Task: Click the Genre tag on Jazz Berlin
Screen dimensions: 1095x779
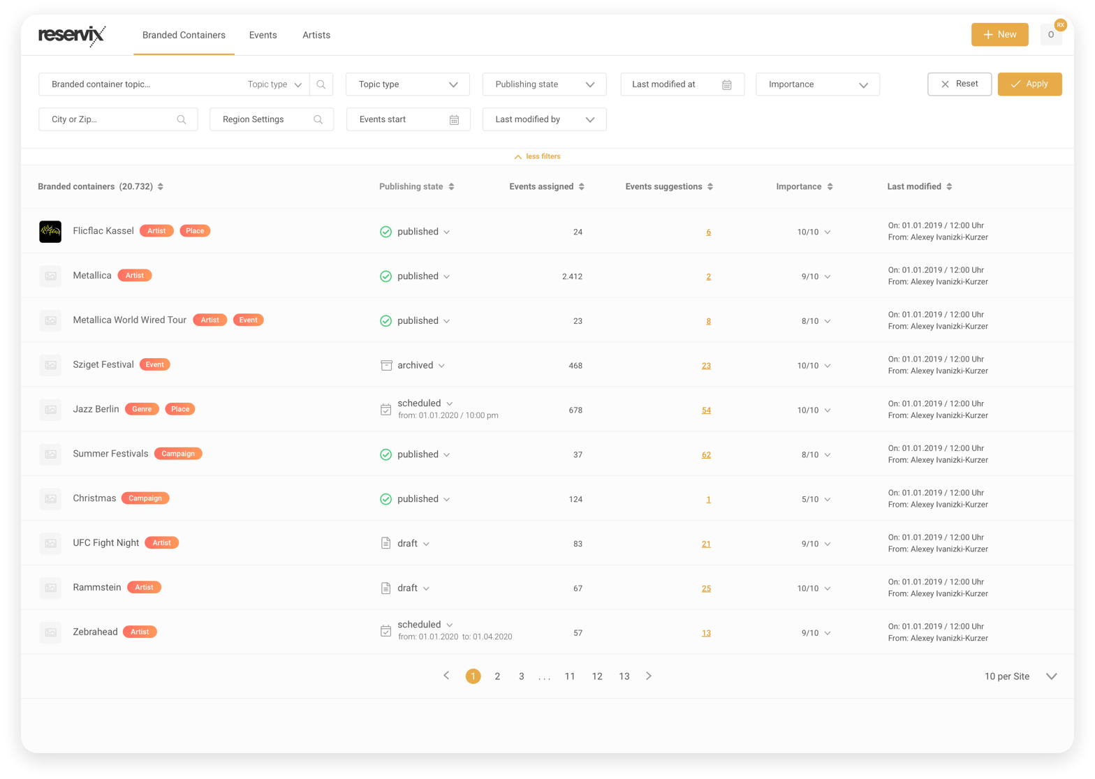Action: (142, 409)
